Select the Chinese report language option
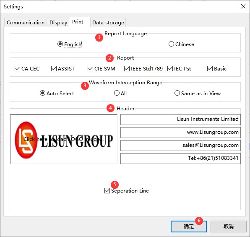 coord(181,44)
